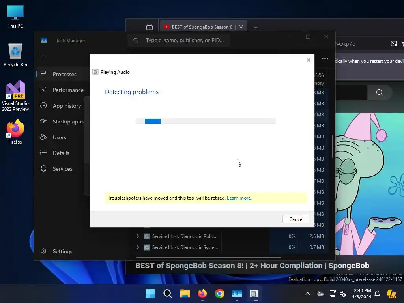Cancel the Playing Audio troubleshooter
This screenshot has width=404, height=303.
pos(296,219)
